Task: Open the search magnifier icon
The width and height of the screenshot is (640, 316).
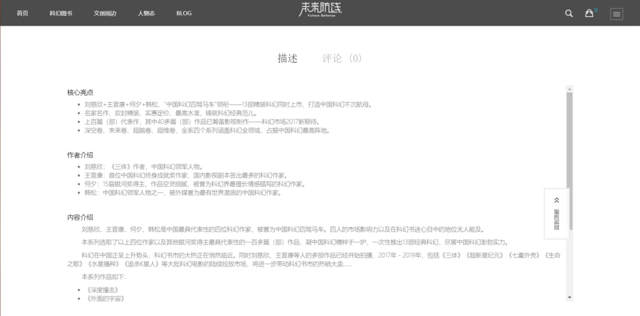Action: click(x=569, y=14)
